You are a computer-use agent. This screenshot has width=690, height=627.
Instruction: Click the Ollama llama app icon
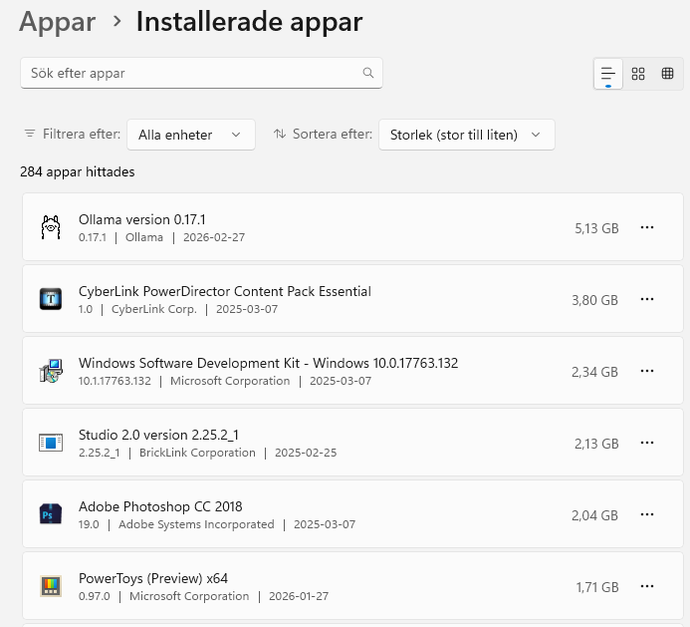pos(51,227)
